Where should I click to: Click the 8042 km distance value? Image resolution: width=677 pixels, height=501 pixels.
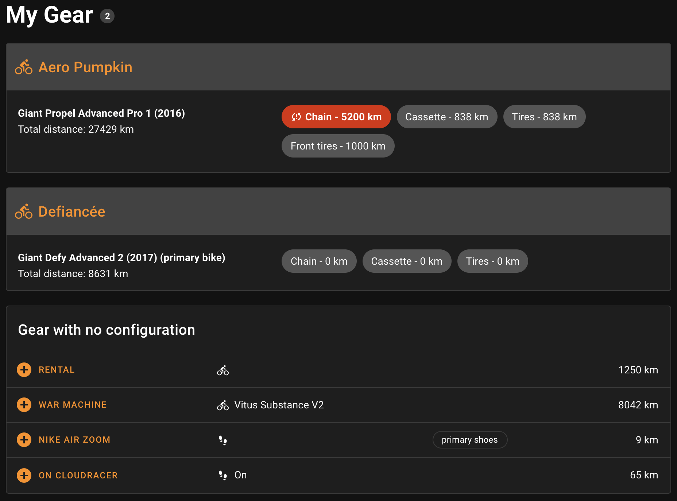[x=638, y=405]
